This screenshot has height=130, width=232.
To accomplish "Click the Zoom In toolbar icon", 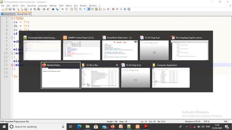I will (x=62, y=9).
